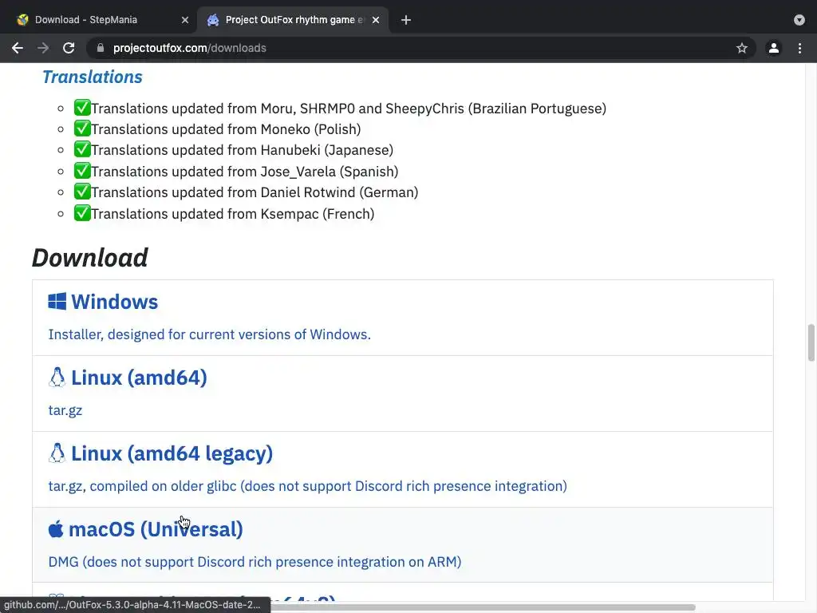Screen dimensions: 817x613
Task: Open the Windows download link
Action: click(115, 302)
